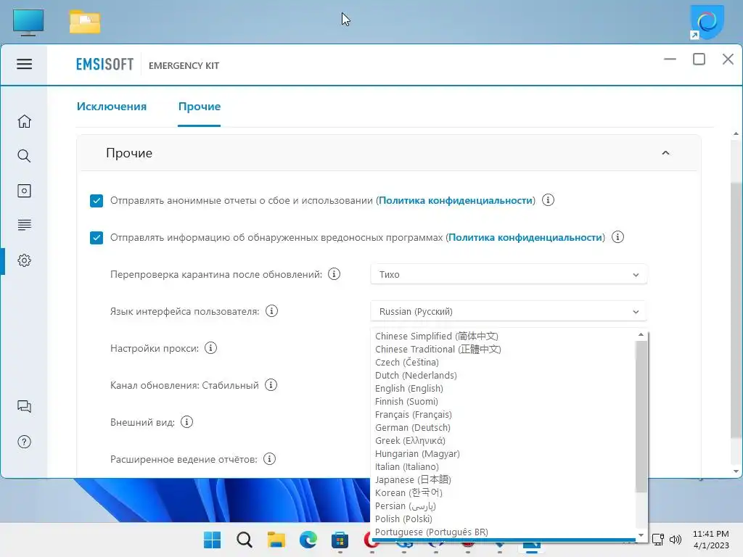
Task: Toggle sending detected malware information checkbox
Action: [x=97, y=238]
